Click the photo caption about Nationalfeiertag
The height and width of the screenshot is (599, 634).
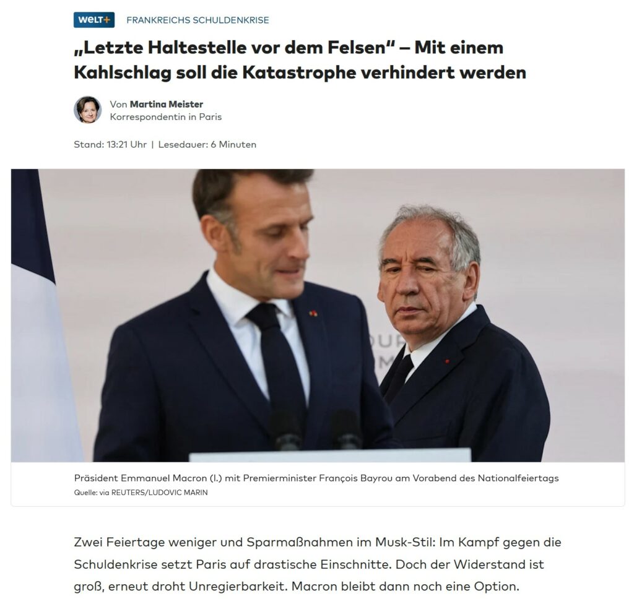316,478
